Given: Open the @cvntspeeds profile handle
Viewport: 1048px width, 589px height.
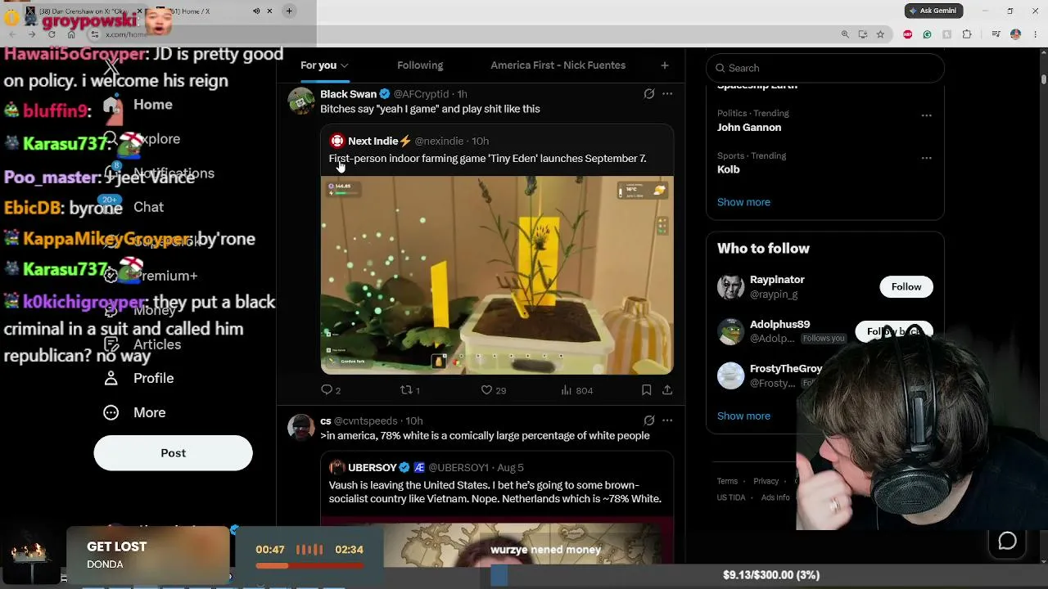Looking at the screenshot, I should [x=366, y=420].
